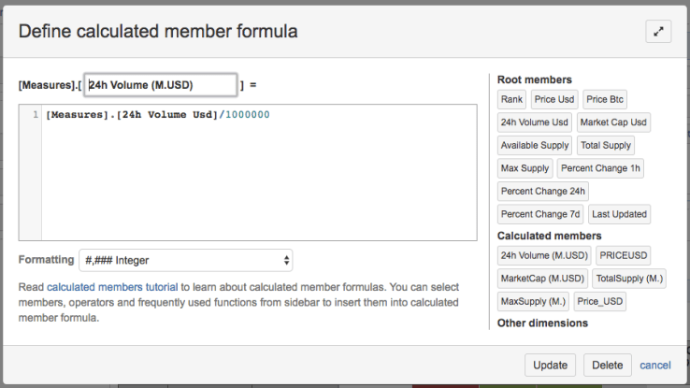
Task: Insert Market Cap Usd member
Action: point(613,122)
